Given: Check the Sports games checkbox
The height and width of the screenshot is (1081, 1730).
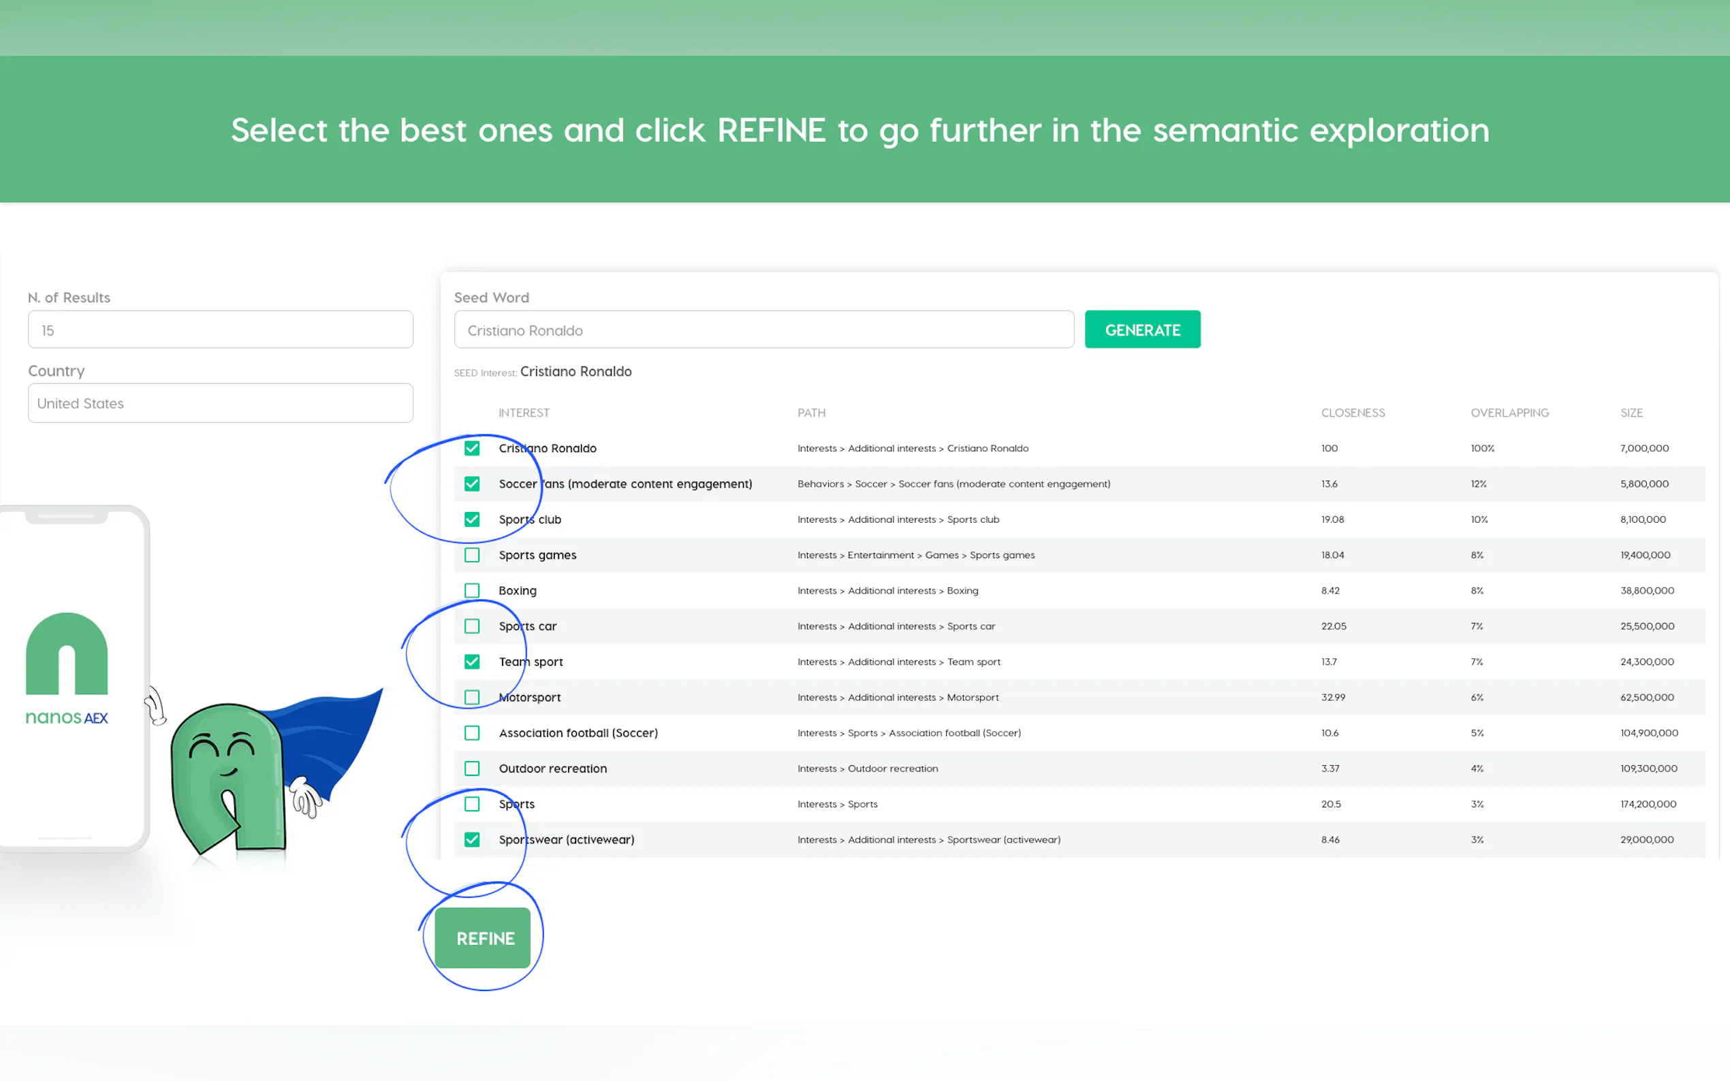Looking at the screenshot, I should click(x=472, y=555).
